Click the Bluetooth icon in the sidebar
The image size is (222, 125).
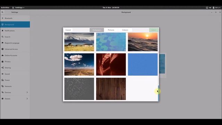pos(2,18)
